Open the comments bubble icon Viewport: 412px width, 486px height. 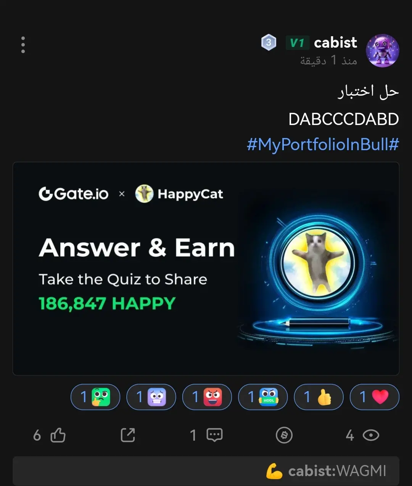(x=214, y=435)
